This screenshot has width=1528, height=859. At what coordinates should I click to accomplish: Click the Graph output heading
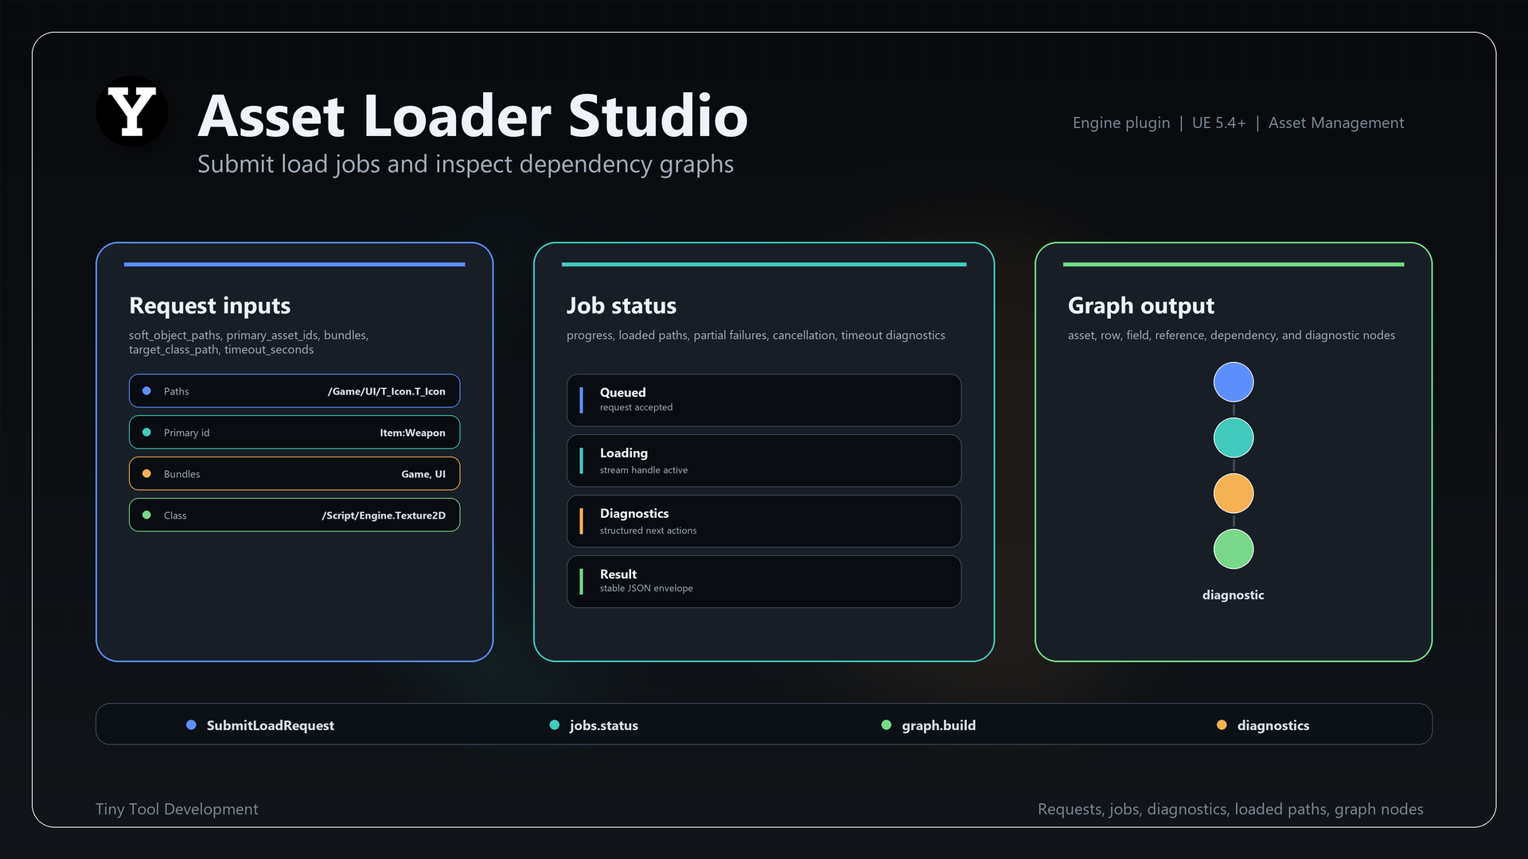(1141, 305)
